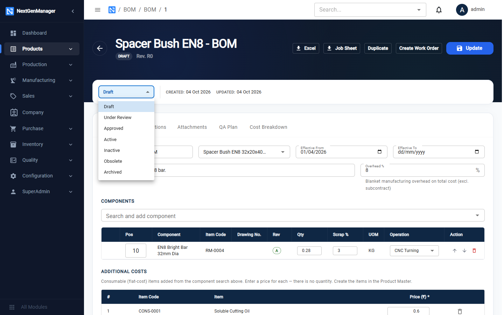This screenshot has height=315, width=504.
Task: Open the Dashboard sidebar item
Action: tap(42, 33)
